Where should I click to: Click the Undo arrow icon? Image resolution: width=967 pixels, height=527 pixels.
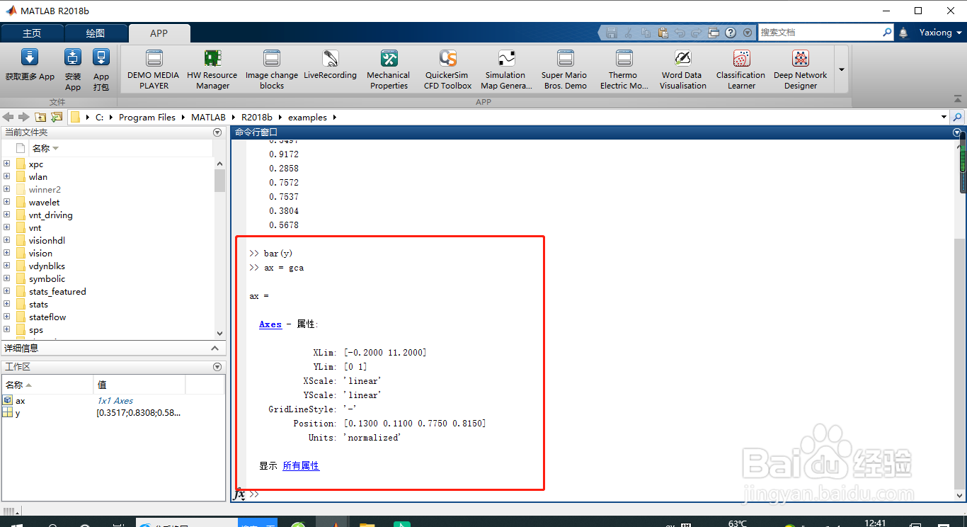[680, 33]
